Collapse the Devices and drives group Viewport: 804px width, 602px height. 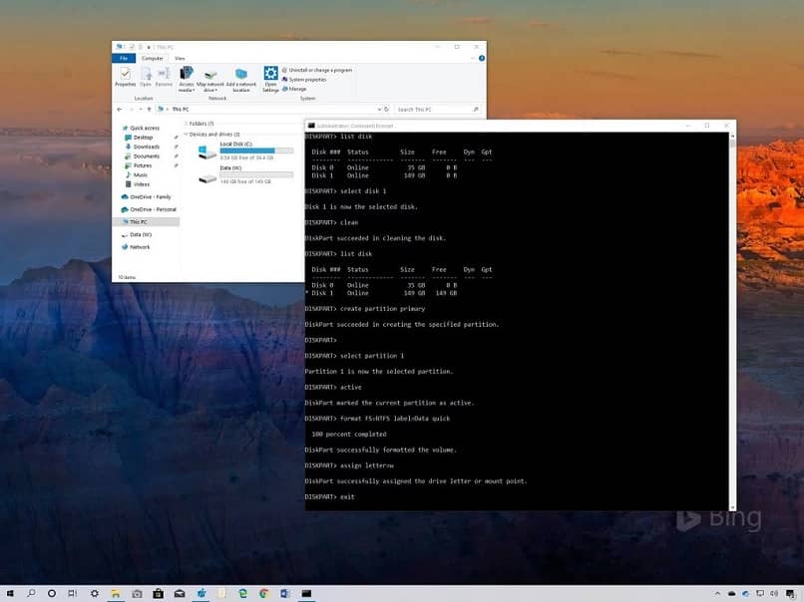186,134
